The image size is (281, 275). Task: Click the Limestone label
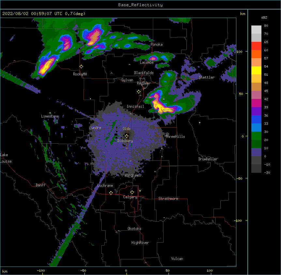(50, 116)
